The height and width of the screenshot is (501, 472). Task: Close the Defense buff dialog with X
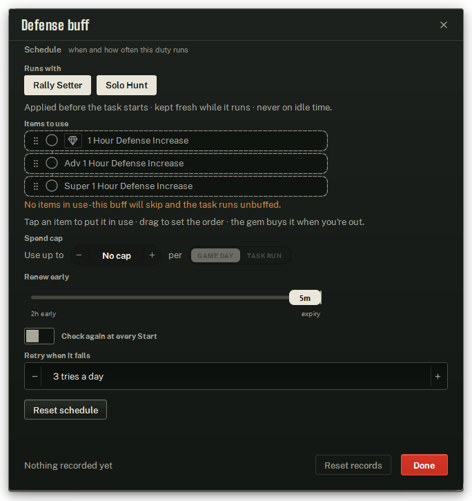[x=443, y=25]
